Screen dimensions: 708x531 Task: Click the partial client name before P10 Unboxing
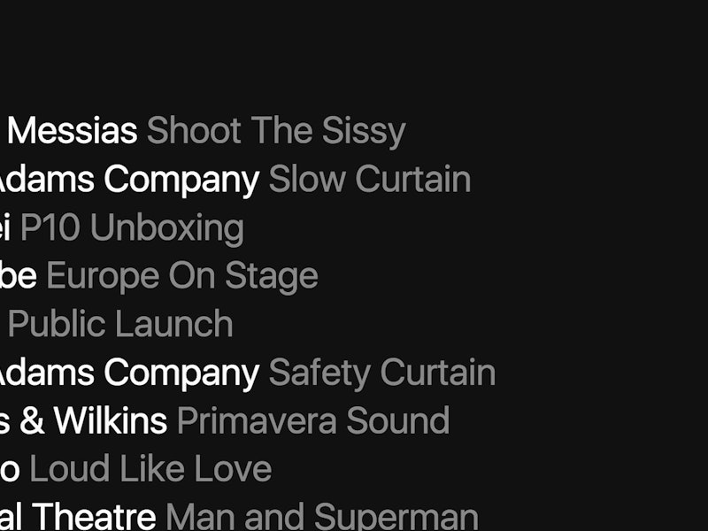coord(5,228)
